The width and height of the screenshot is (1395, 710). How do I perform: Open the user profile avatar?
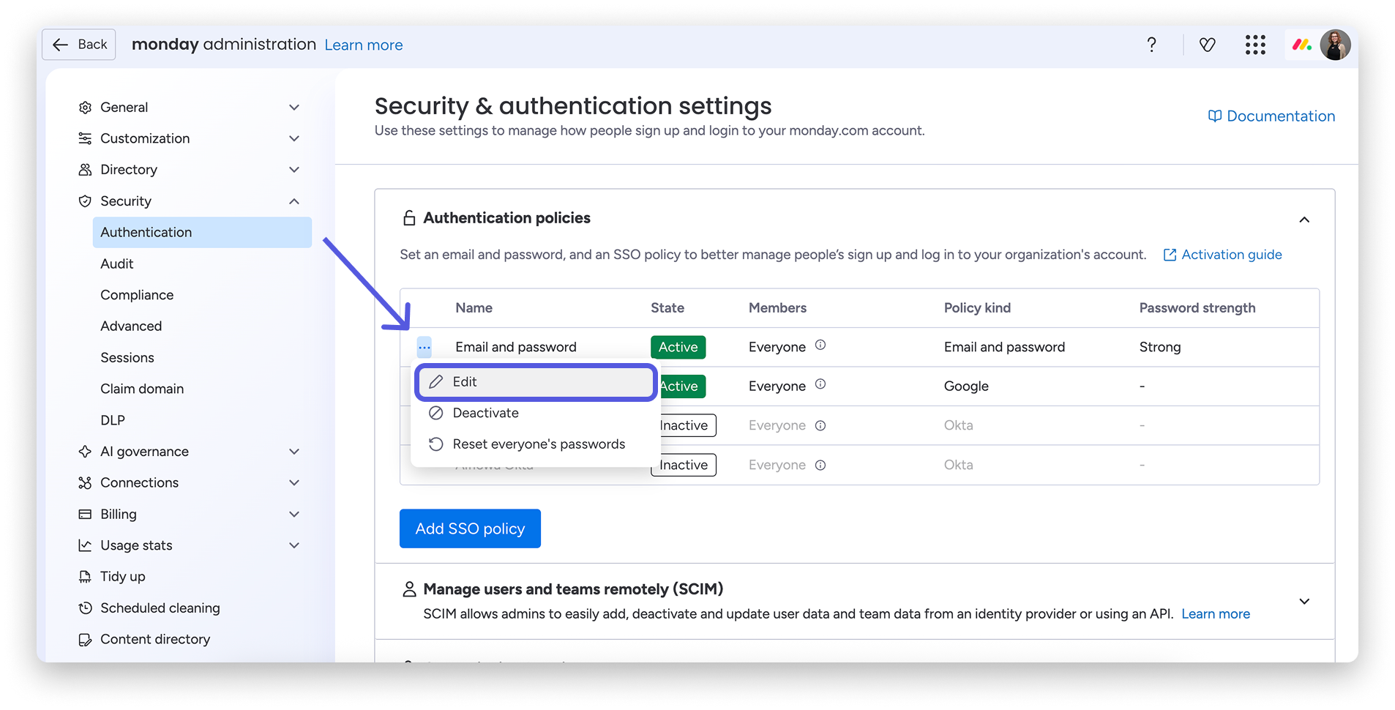coord(1335,45)
